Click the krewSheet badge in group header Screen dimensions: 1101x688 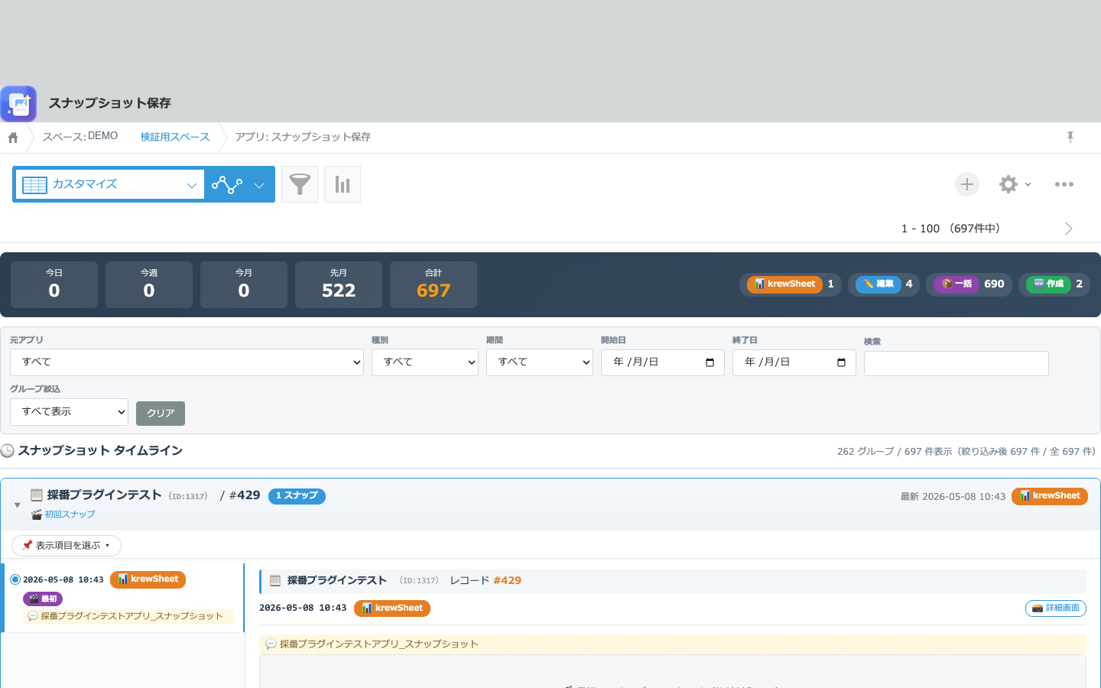click(x=1050, y=496)
